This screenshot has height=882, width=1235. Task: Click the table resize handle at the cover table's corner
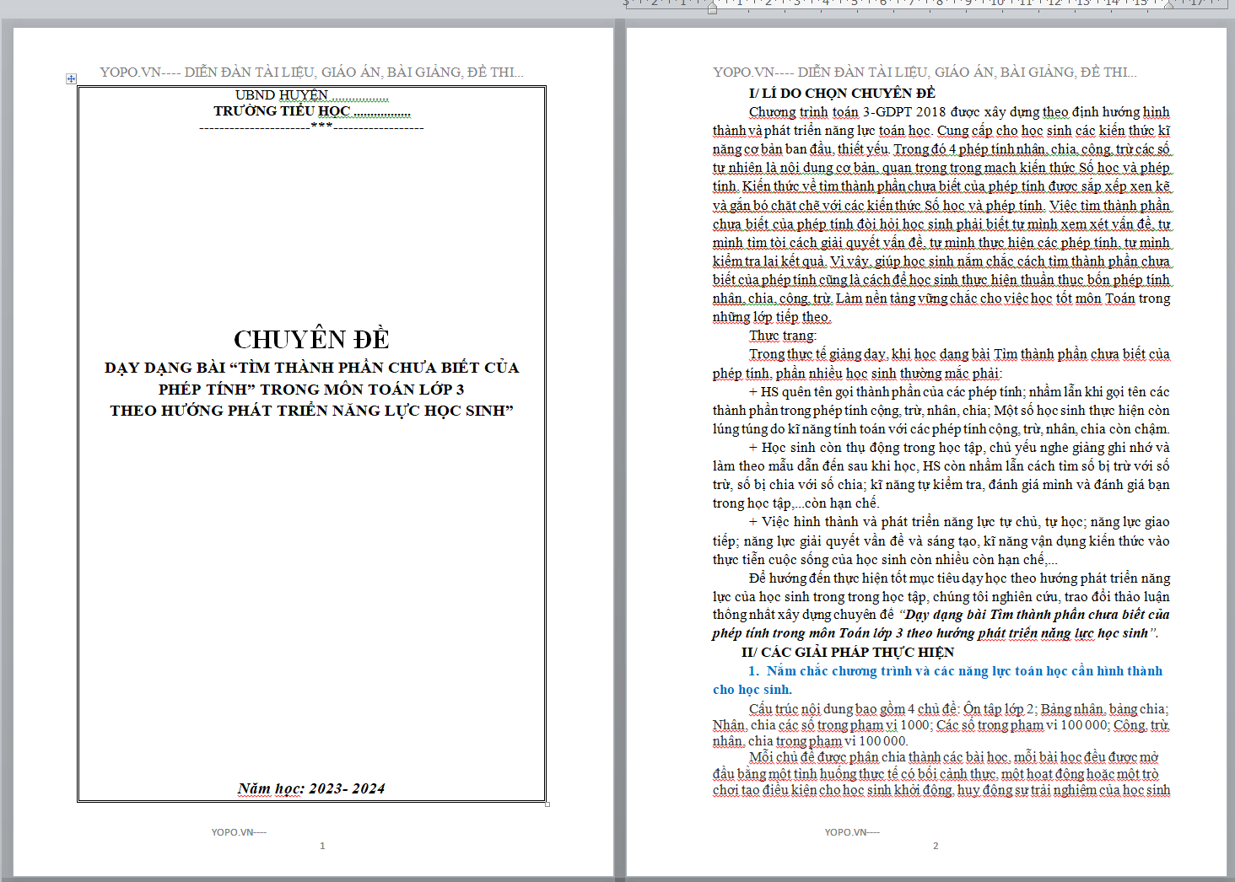click(x=547, y=804)
